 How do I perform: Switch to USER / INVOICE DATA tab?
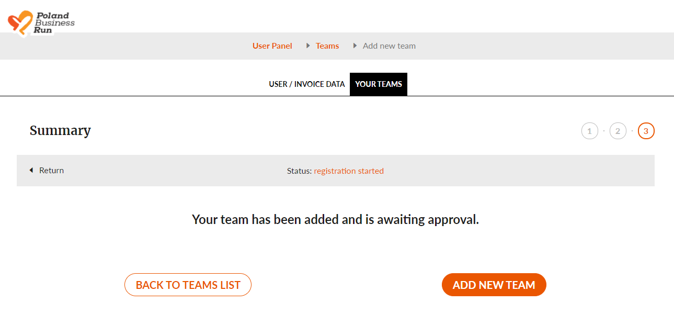[x=306, y=84]
